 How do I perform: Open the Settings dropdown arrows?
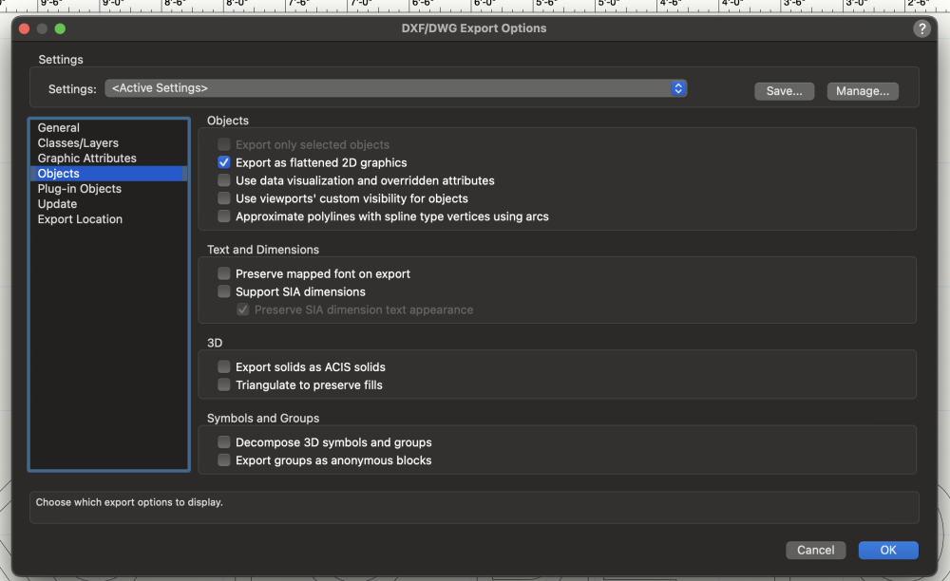pos(678,88)
